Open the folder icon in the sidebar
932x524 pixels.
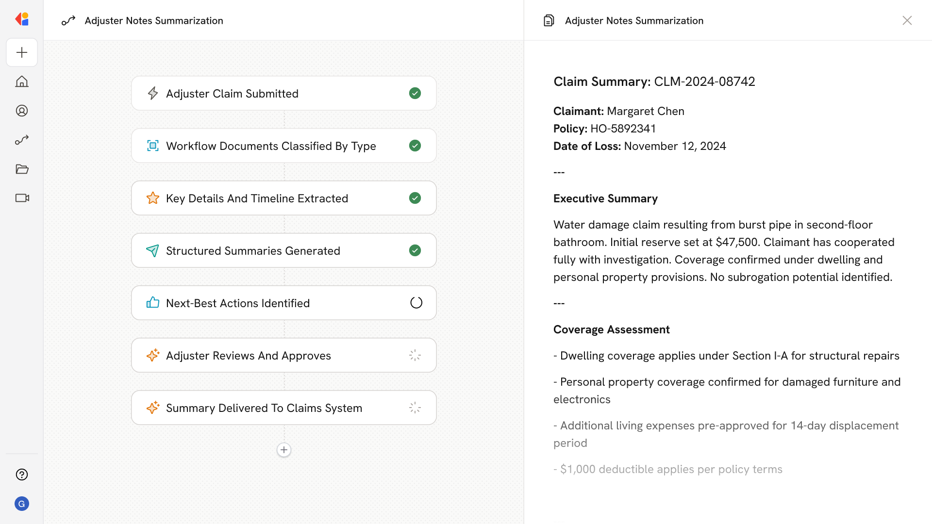(22, 169)
